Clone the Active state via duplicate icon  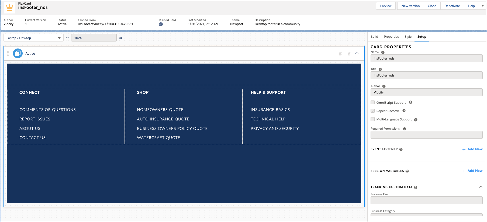(340, 54)
